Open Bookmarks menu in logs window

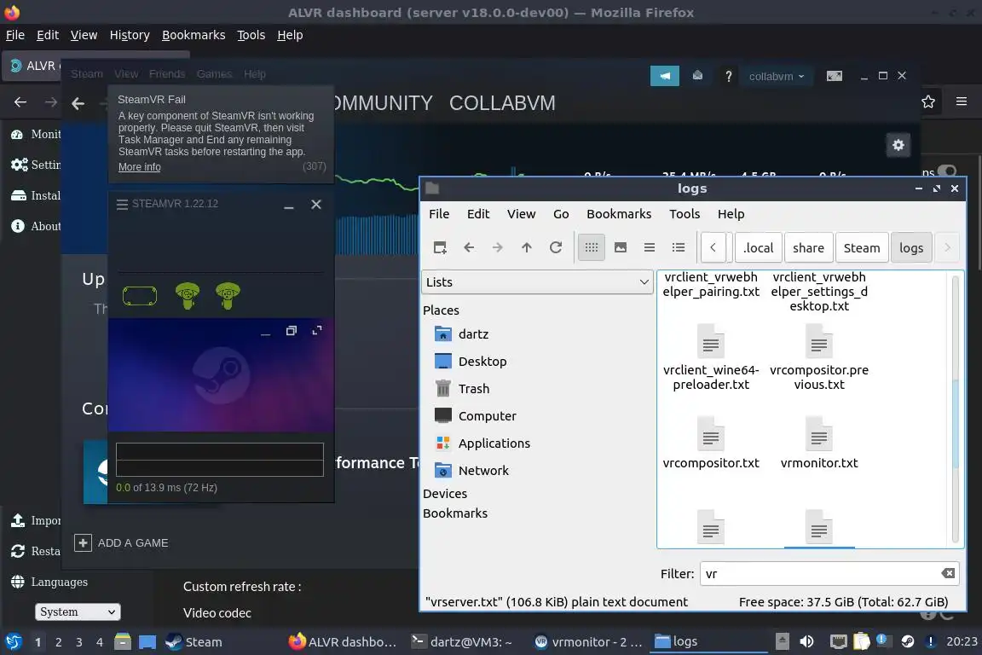click(x=619, y=214)
